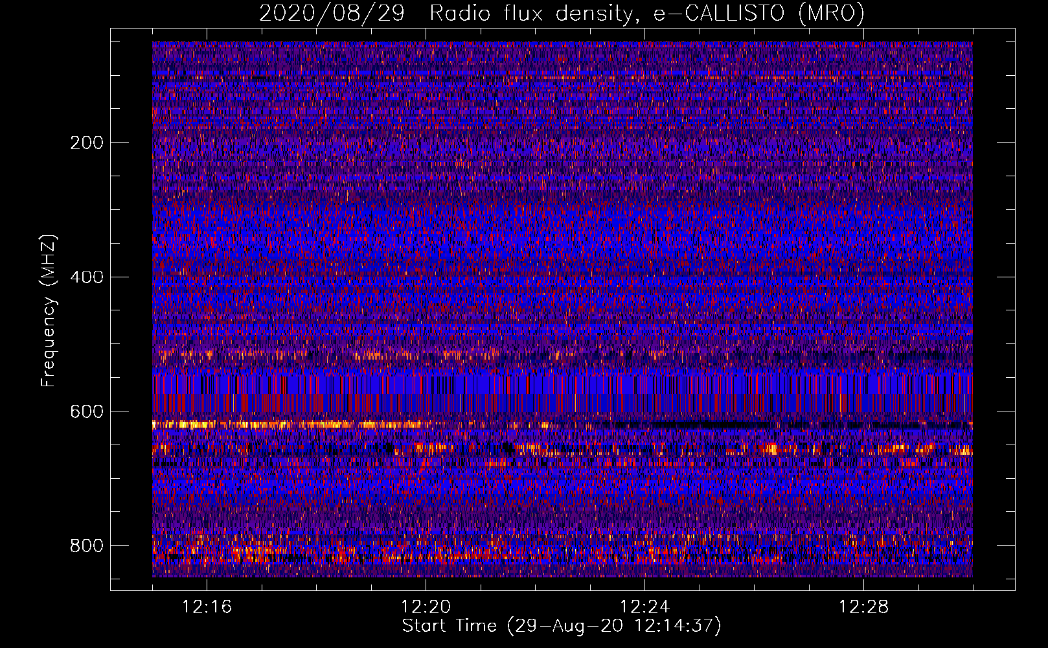
Task: Click the '12:20' time tick label
Action: pos(426,607)
